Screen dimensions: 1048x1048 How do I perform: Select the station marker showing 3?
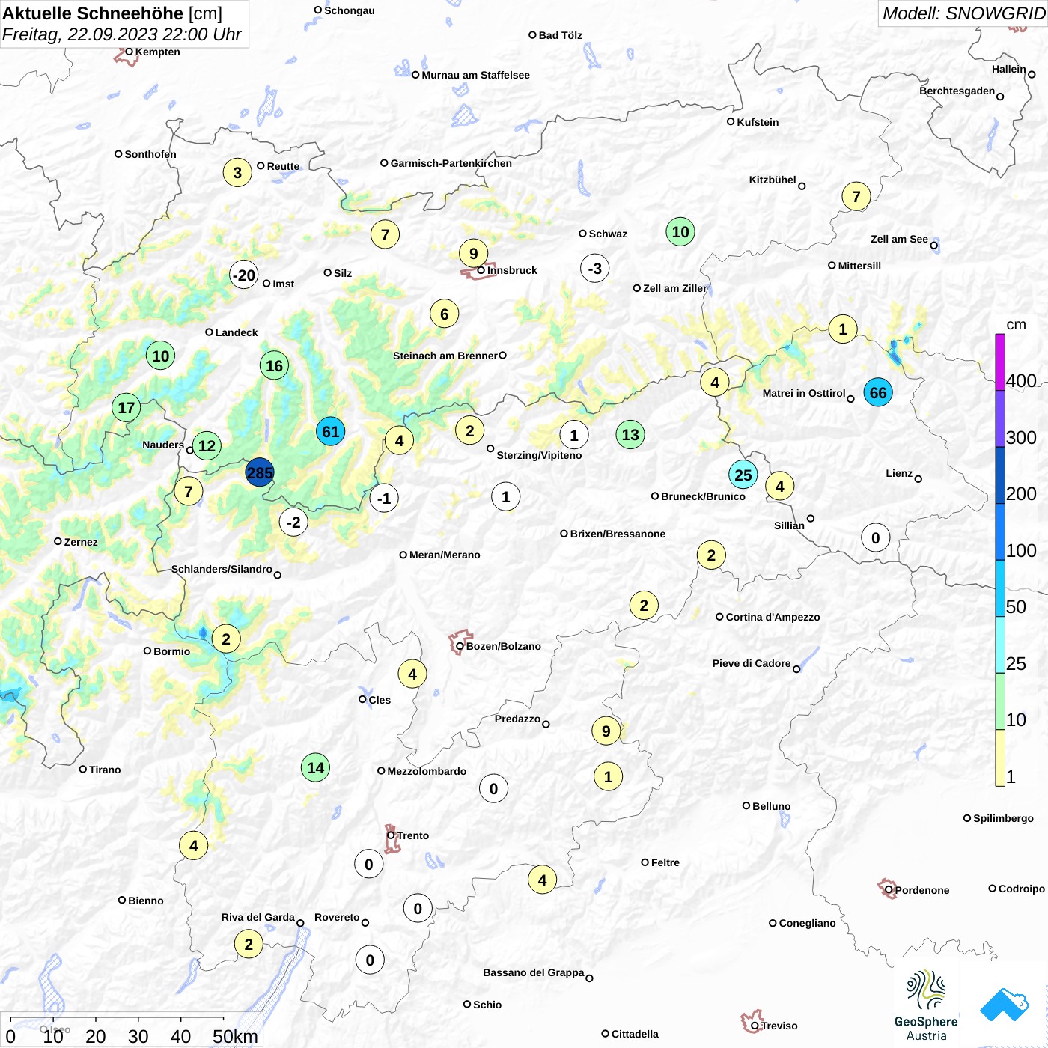237,174
